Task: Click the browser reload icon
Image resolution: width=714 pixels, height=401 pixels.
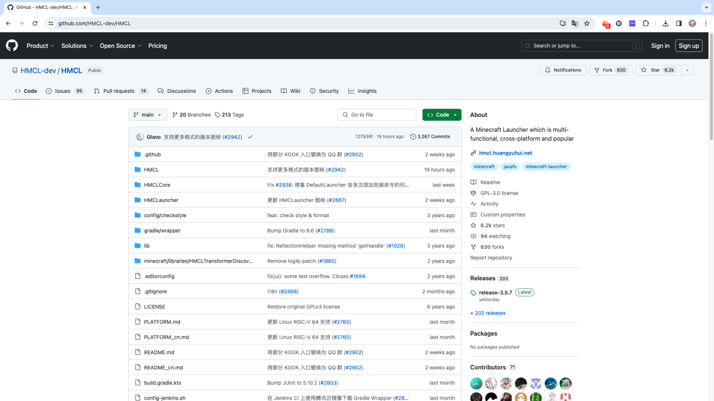Action: [x=35, y=23]
